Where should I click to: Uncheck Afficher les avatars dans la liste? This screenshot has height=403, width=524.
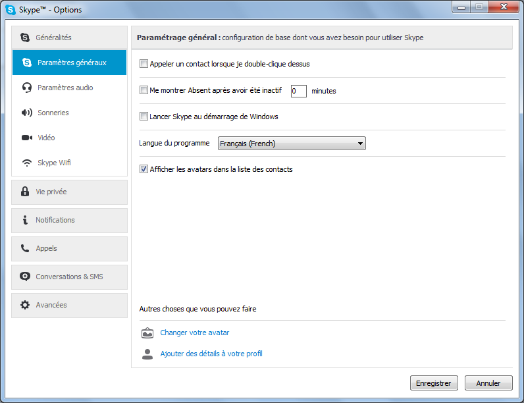144,169
